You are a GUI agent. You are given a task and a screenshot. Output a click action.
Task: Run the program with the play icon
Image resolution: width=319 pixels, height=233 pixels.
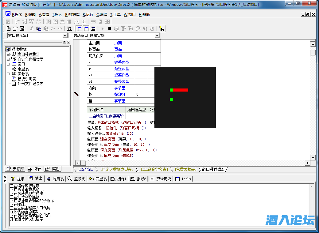[x=102, y=28]
